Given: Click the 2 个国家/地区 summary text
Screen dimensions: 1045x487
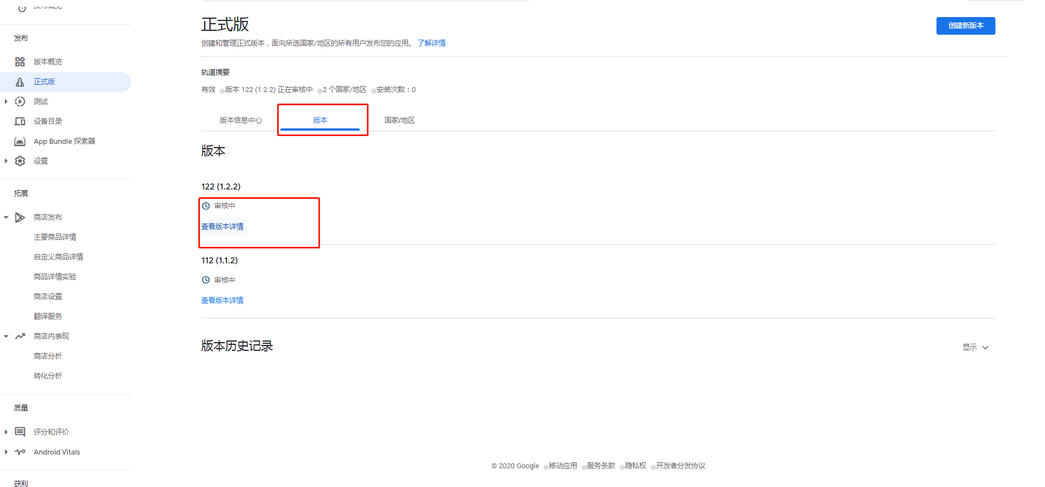Looking at the screenshot, I should [x=345, y=89].
